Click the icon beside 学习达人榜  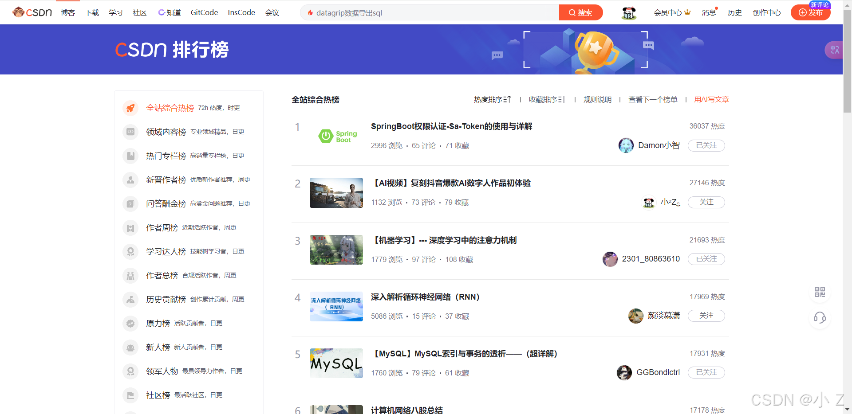click(x=130, y=251)
